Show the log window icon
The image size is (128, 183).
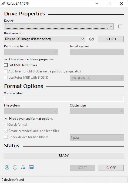[x=31, y=167]
